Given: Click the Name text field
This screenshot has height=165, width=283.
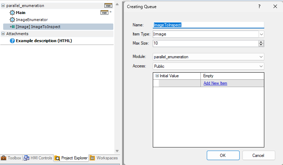Looking at the screenshot, I should click(x=208, y=25).
